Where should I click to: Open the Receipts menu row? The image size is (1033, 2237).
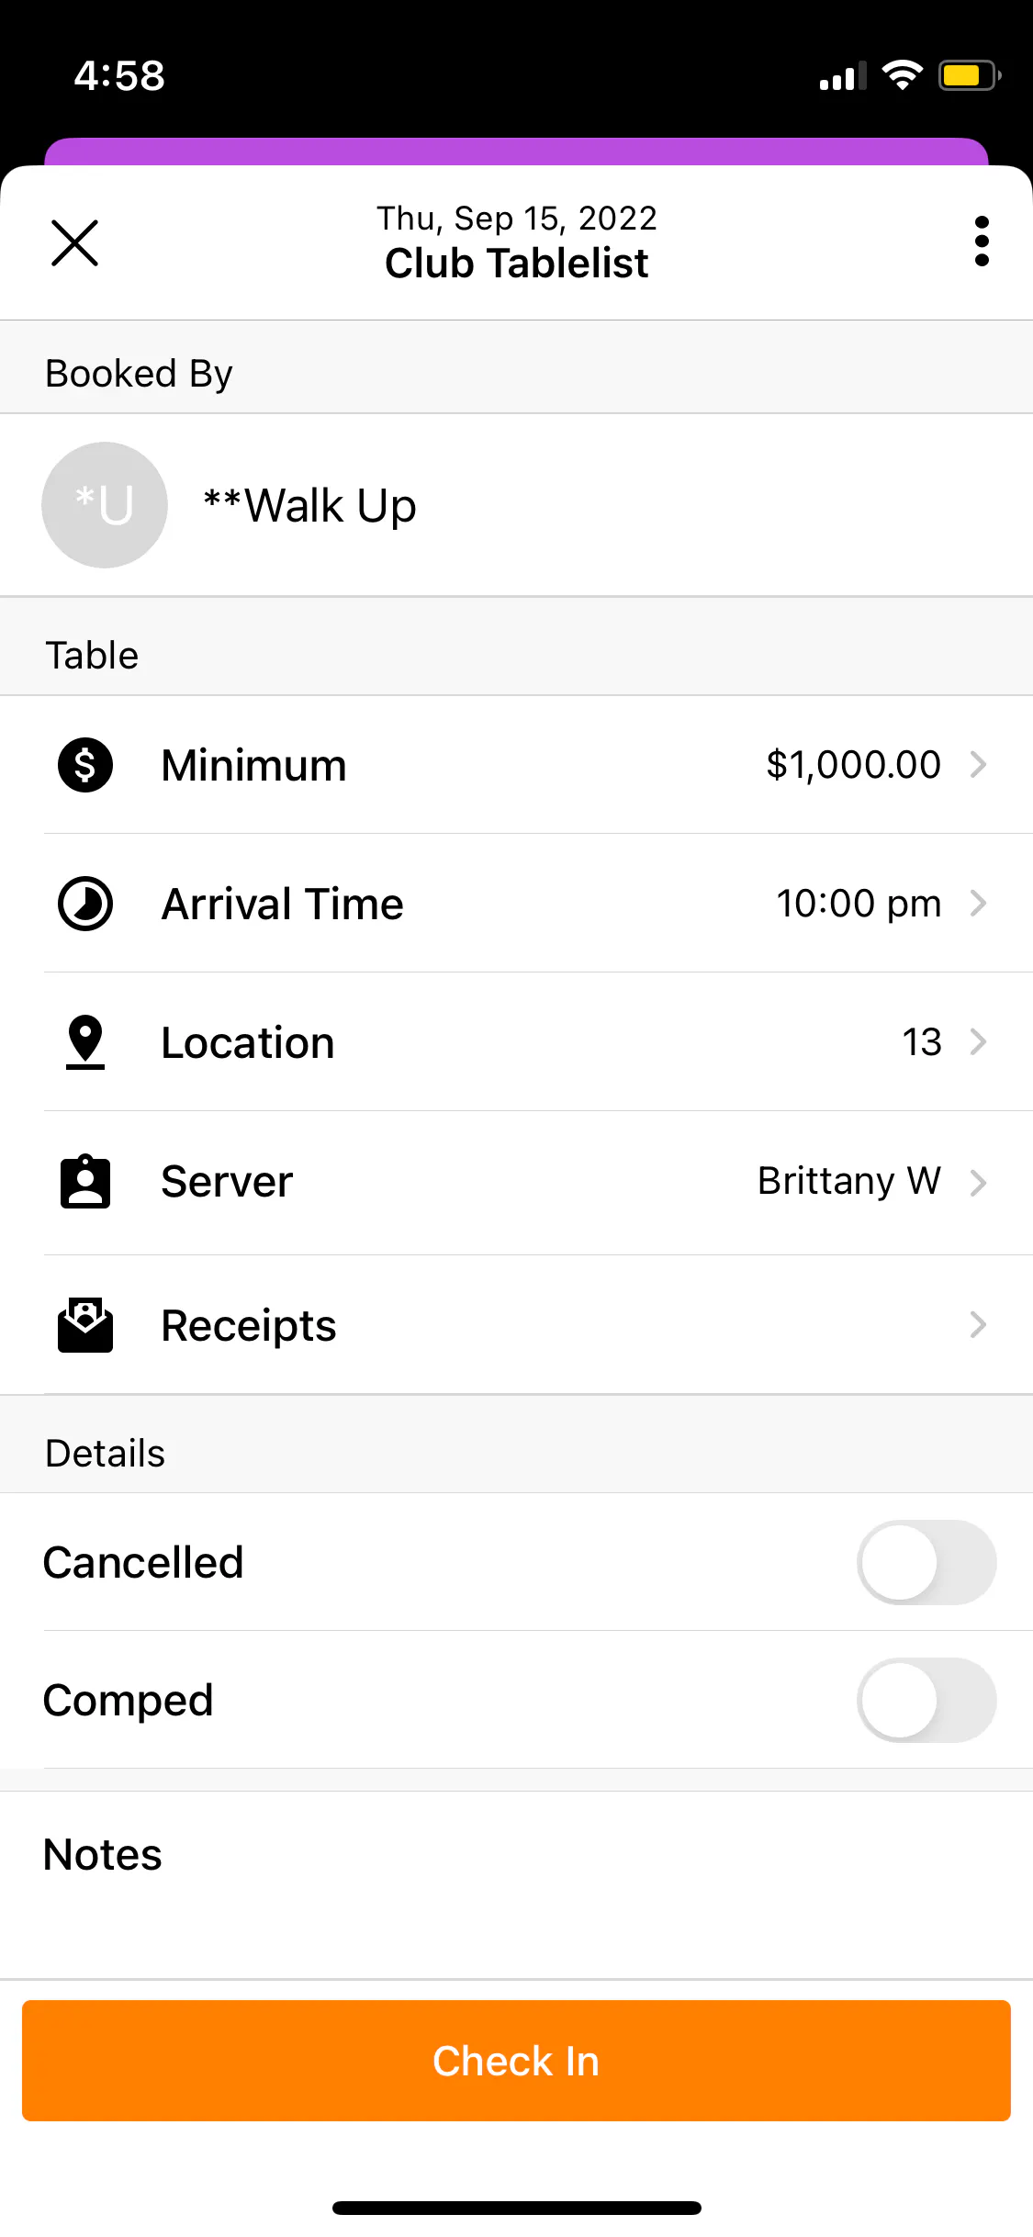[x=514, y=1325]
